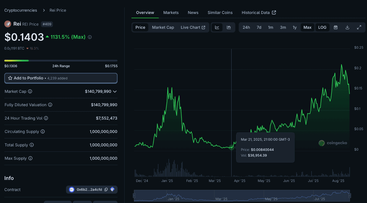Click the info icon next to Circulating Supply

coord(43,132)
